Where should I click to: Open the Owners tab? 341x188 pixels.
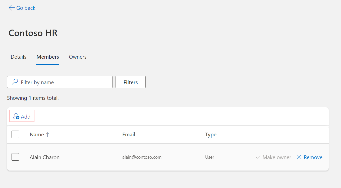(77, 57)
